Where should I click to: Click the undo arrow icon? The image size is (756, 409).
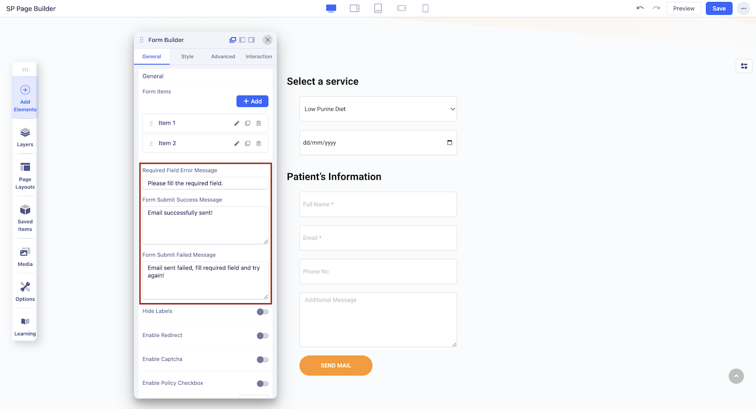pyautogui.click(x=640, y=9)
